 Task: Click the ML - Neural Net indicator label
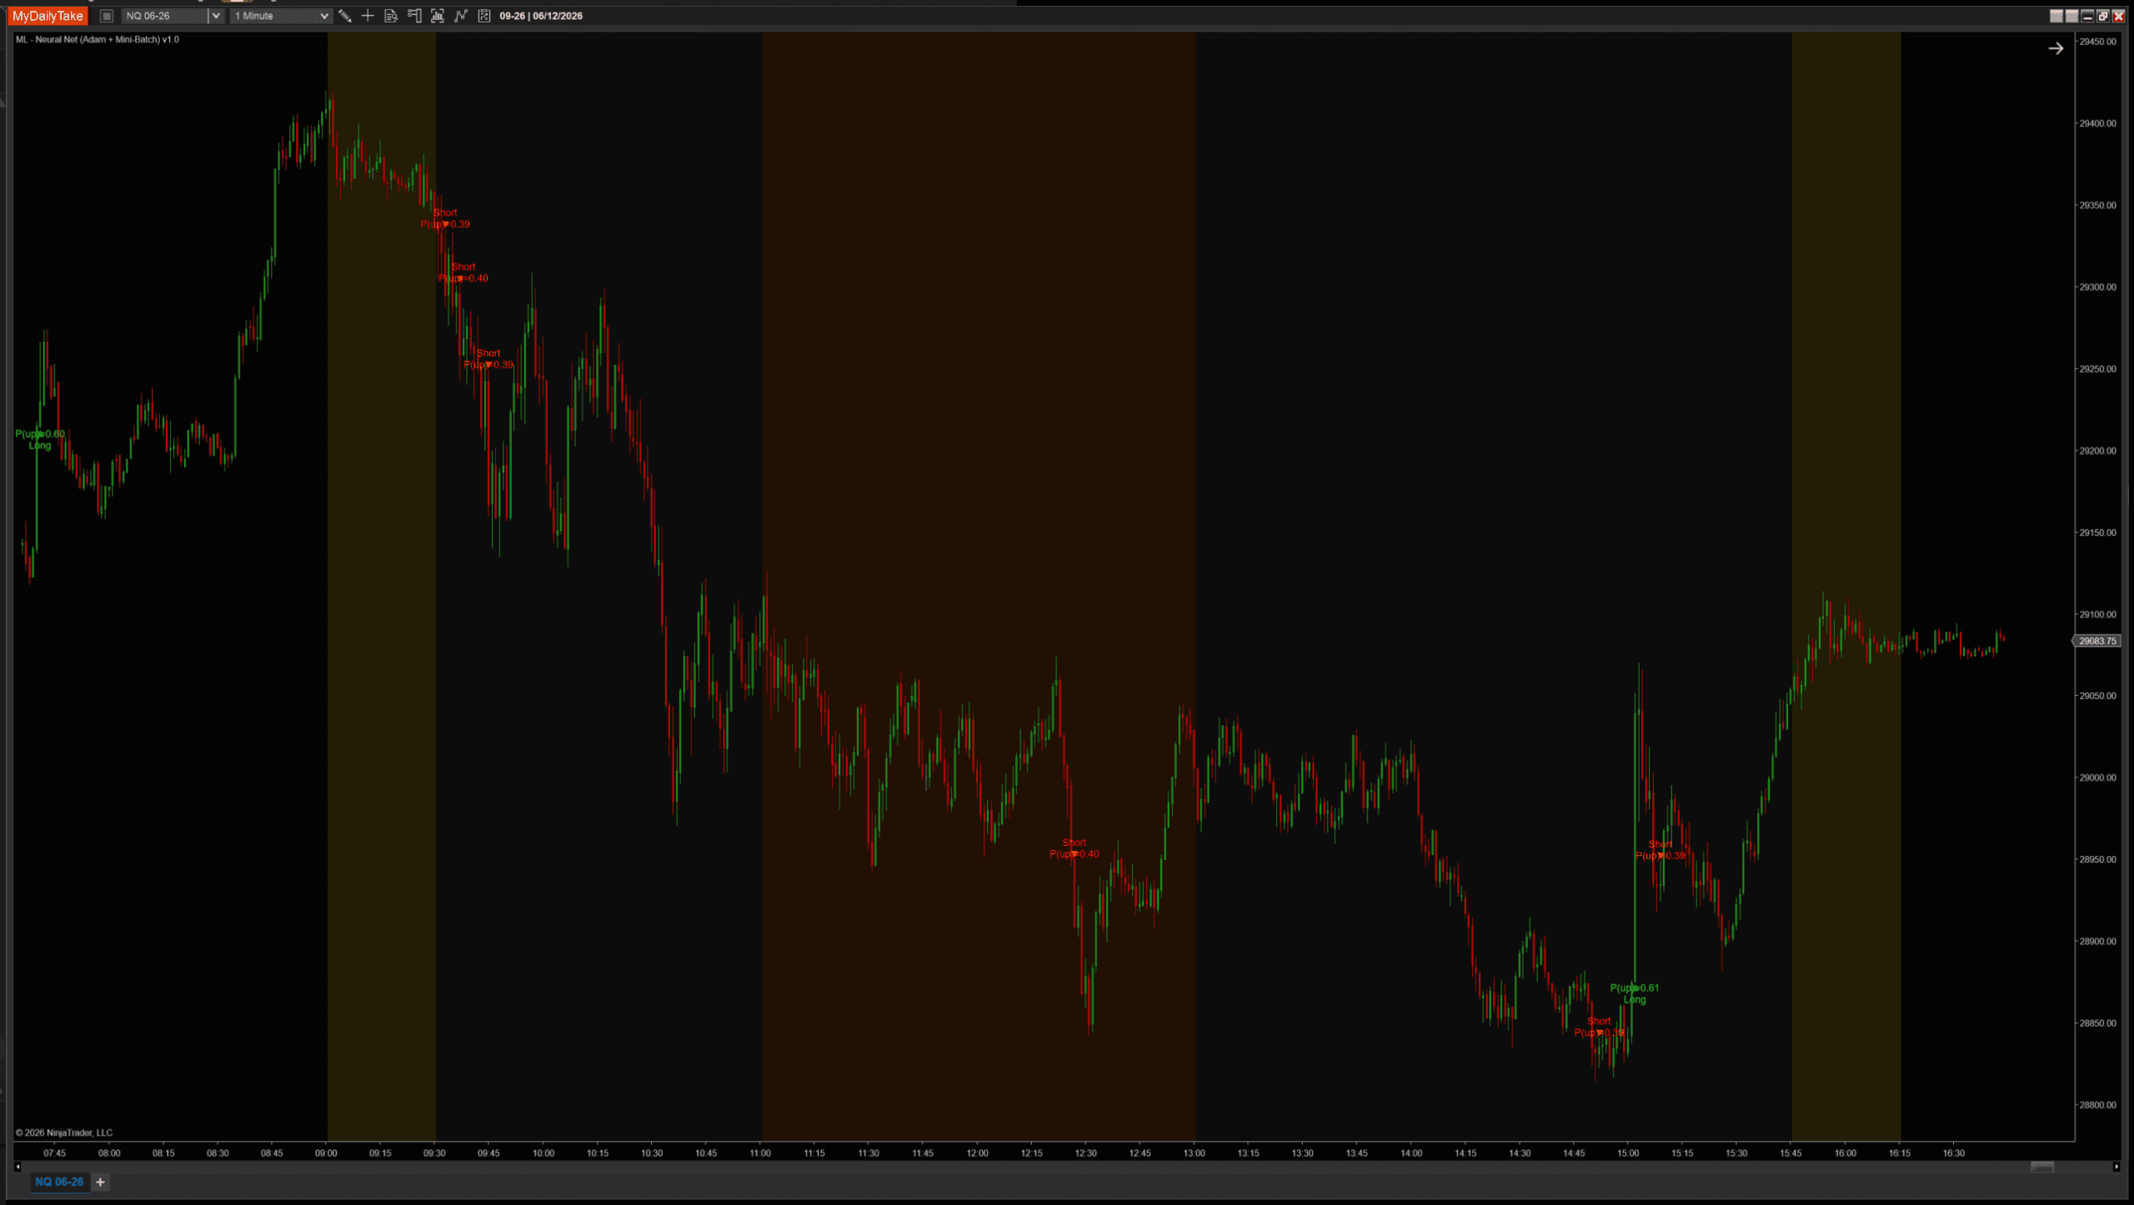(98, 39)
